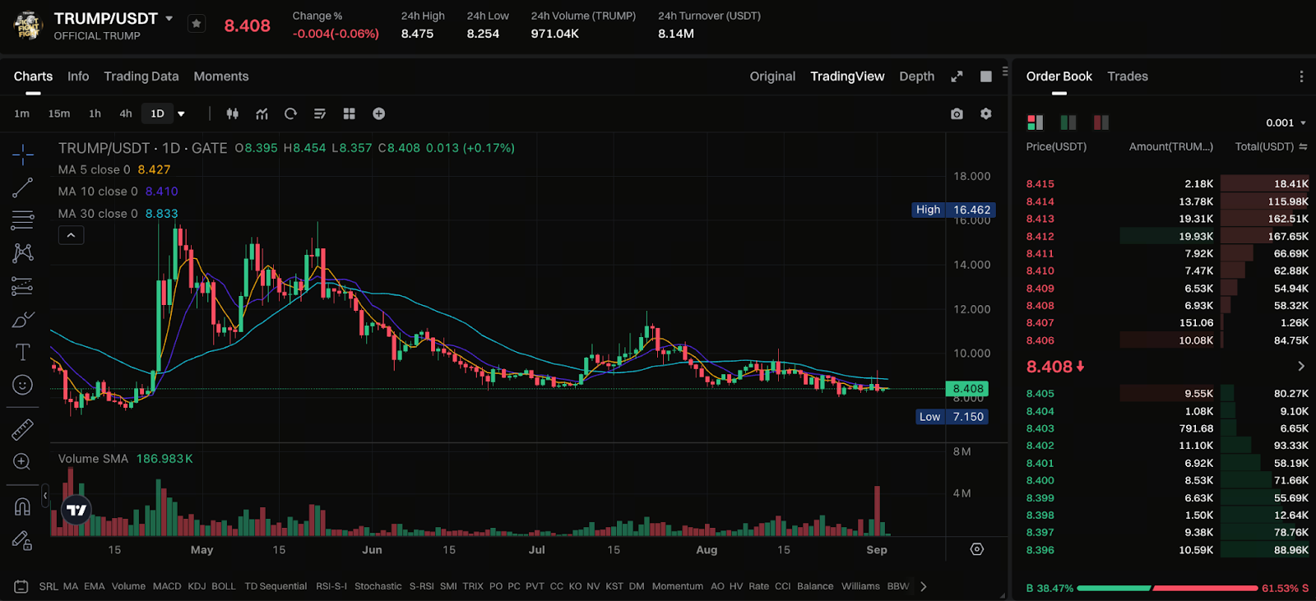Select the 1m timeframe
The width and height of the screenshot is (1316, 601).
click(x=22, y=113)
